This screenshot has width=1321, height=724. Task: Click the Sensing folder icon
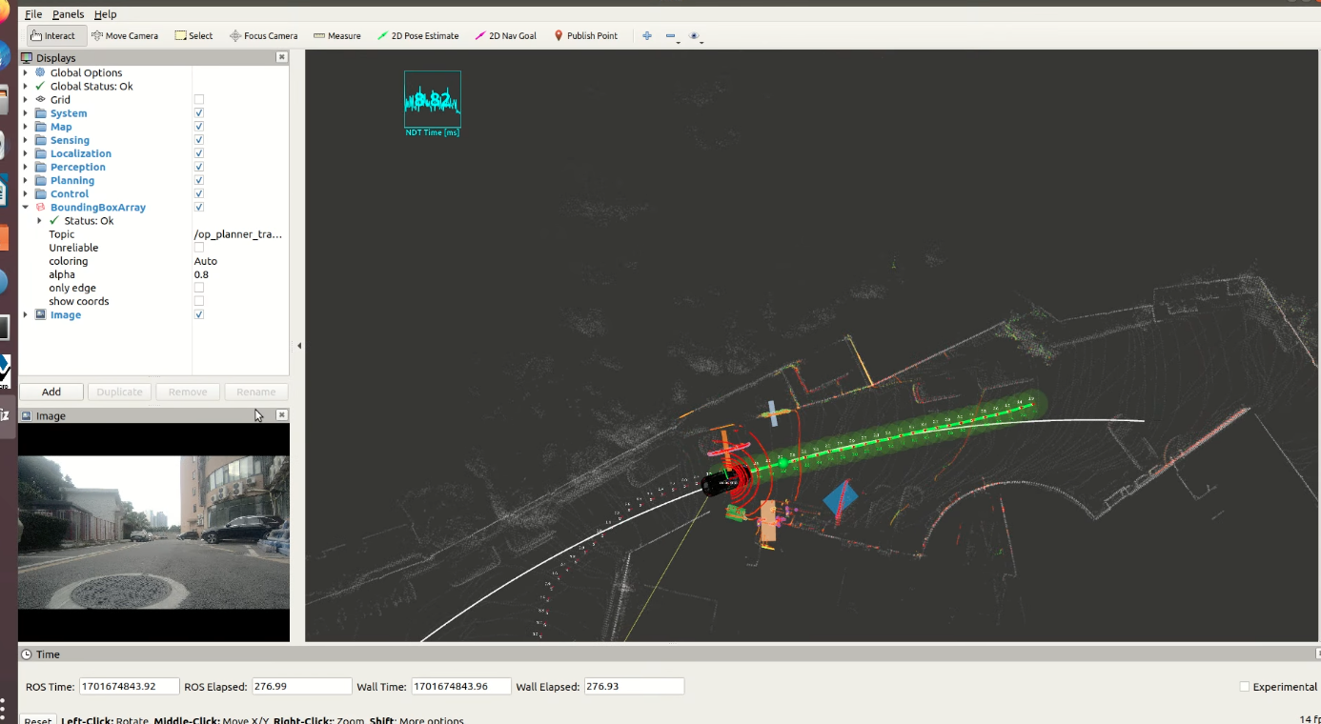(x=40, y=140)
